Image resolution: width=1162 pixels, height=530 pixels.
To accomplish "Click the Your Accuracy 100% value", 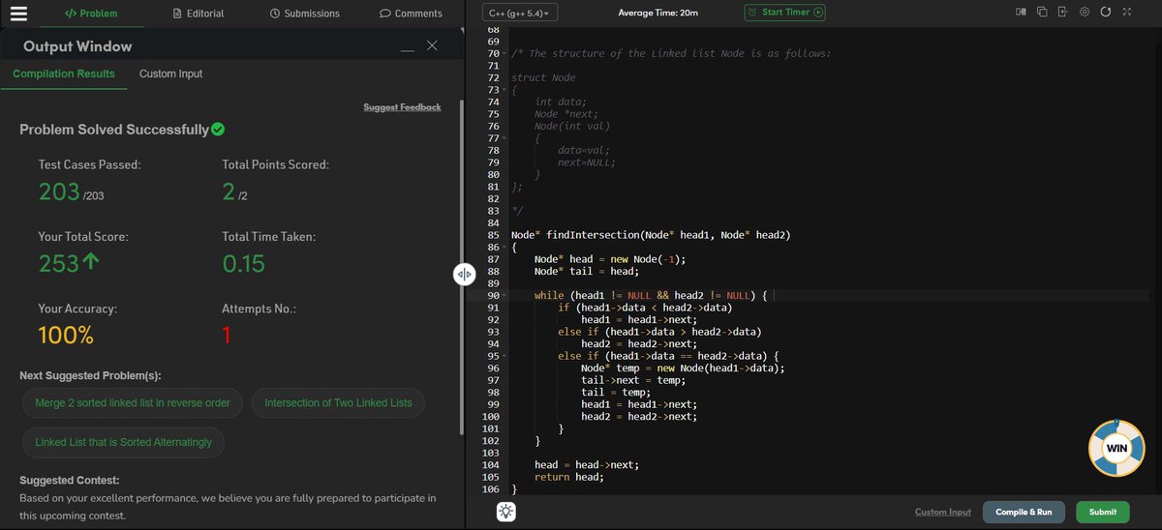I will 66,336.
